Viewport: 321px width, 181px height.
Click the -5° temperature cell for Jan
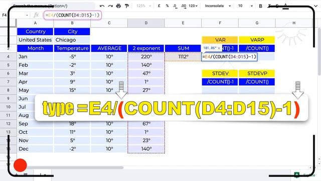[72, 57]
